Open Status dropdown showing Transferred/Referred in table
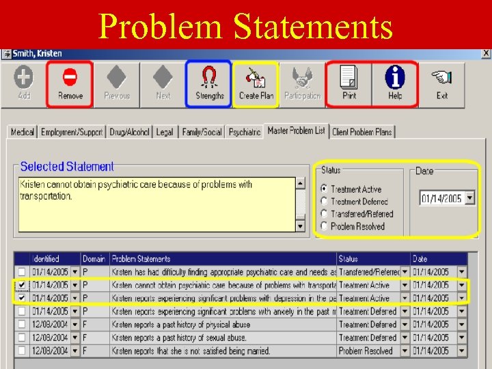492x369 pixels. (x=405, y=272)
